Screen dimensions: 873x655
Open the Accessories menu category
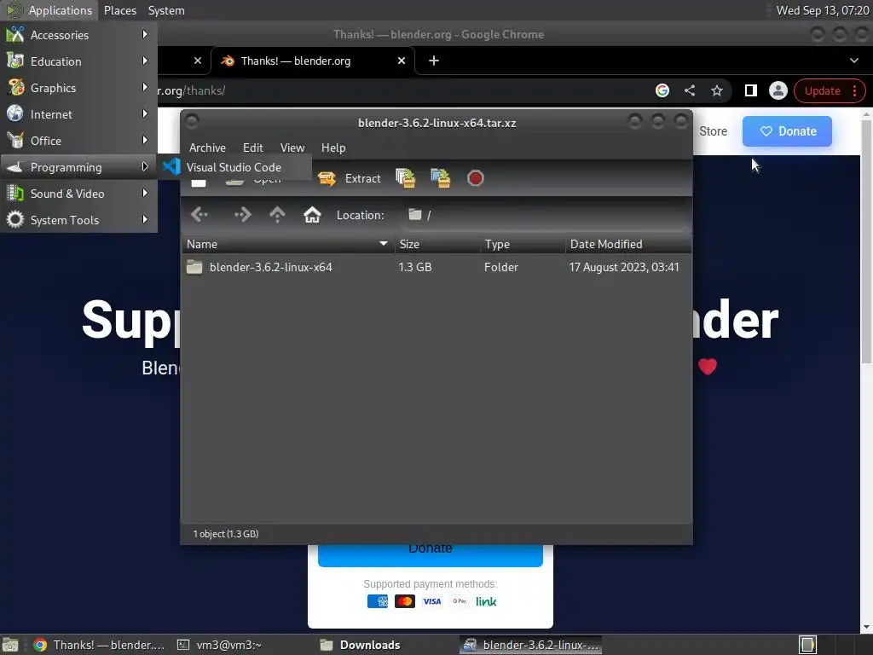[78, 34]
